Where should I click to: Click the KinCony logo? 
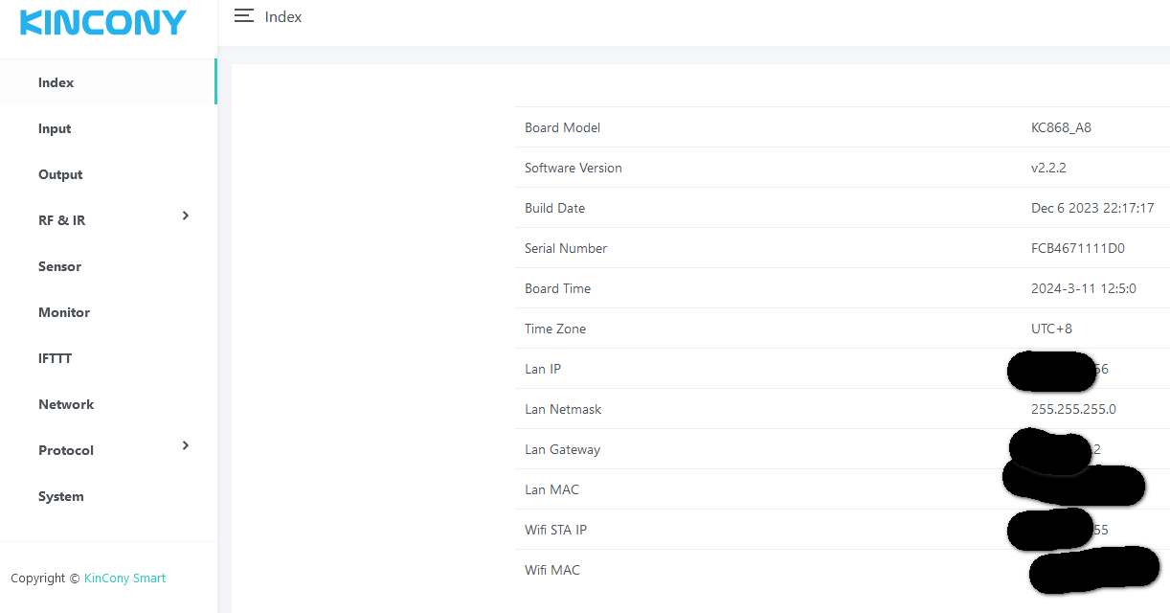click(103, 23)
